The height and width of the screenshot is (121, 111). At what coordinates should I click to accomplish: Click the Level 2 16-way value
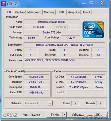tap(98, 87)
